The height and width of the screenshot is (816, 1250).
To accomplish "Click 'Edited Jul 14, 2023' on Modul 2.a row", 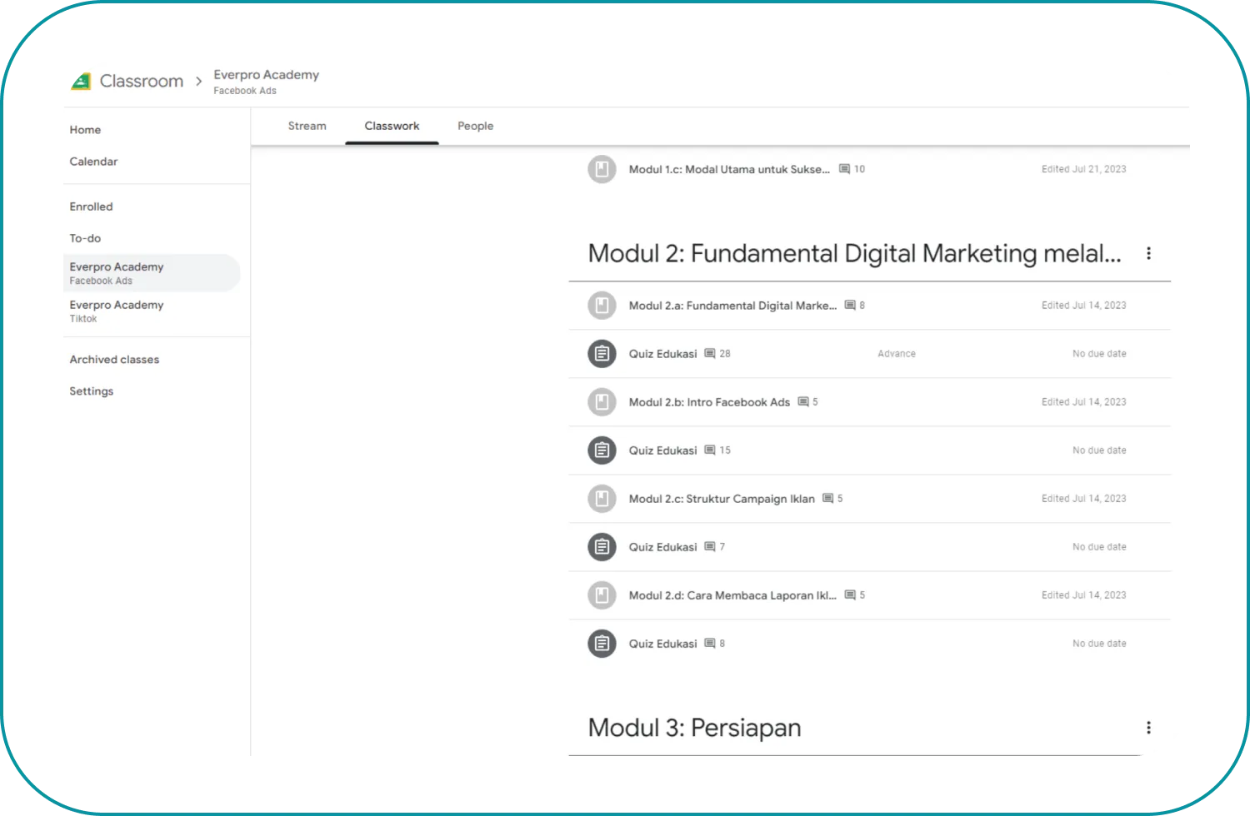I will (x=1083, y=306).
